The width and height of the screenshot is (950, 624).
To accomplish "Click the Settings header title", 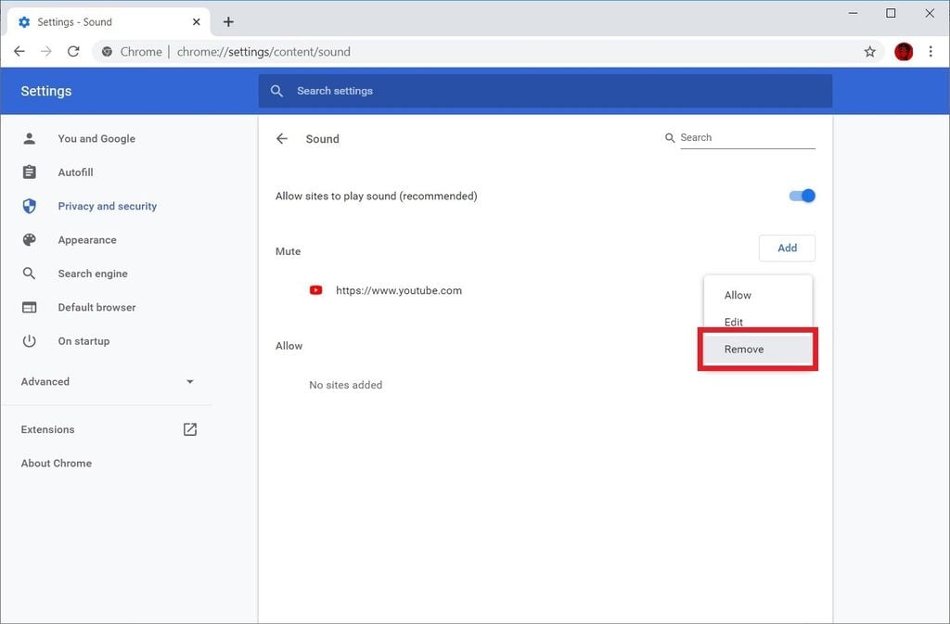I will pyautogui.click(x=46, y=91).
